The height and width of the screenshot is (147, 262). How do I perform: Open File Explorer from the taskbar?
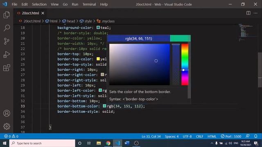pos(99,143)
